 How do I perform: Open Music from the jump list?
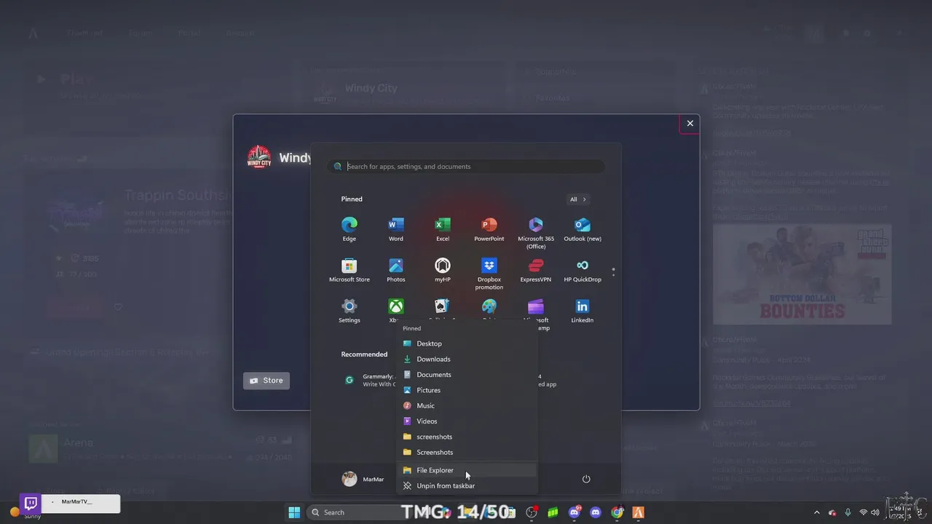click(467, 405)
